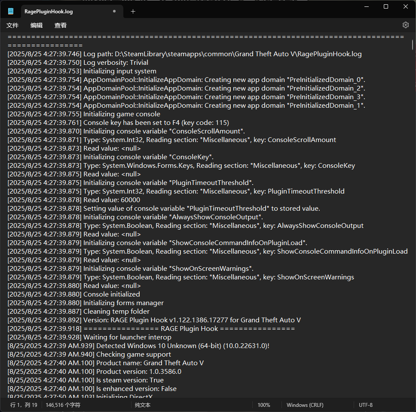Click the line 'key: ShowOnScreenWarnings'
Viewport: 416px width, 412px height.
point(181,277)
